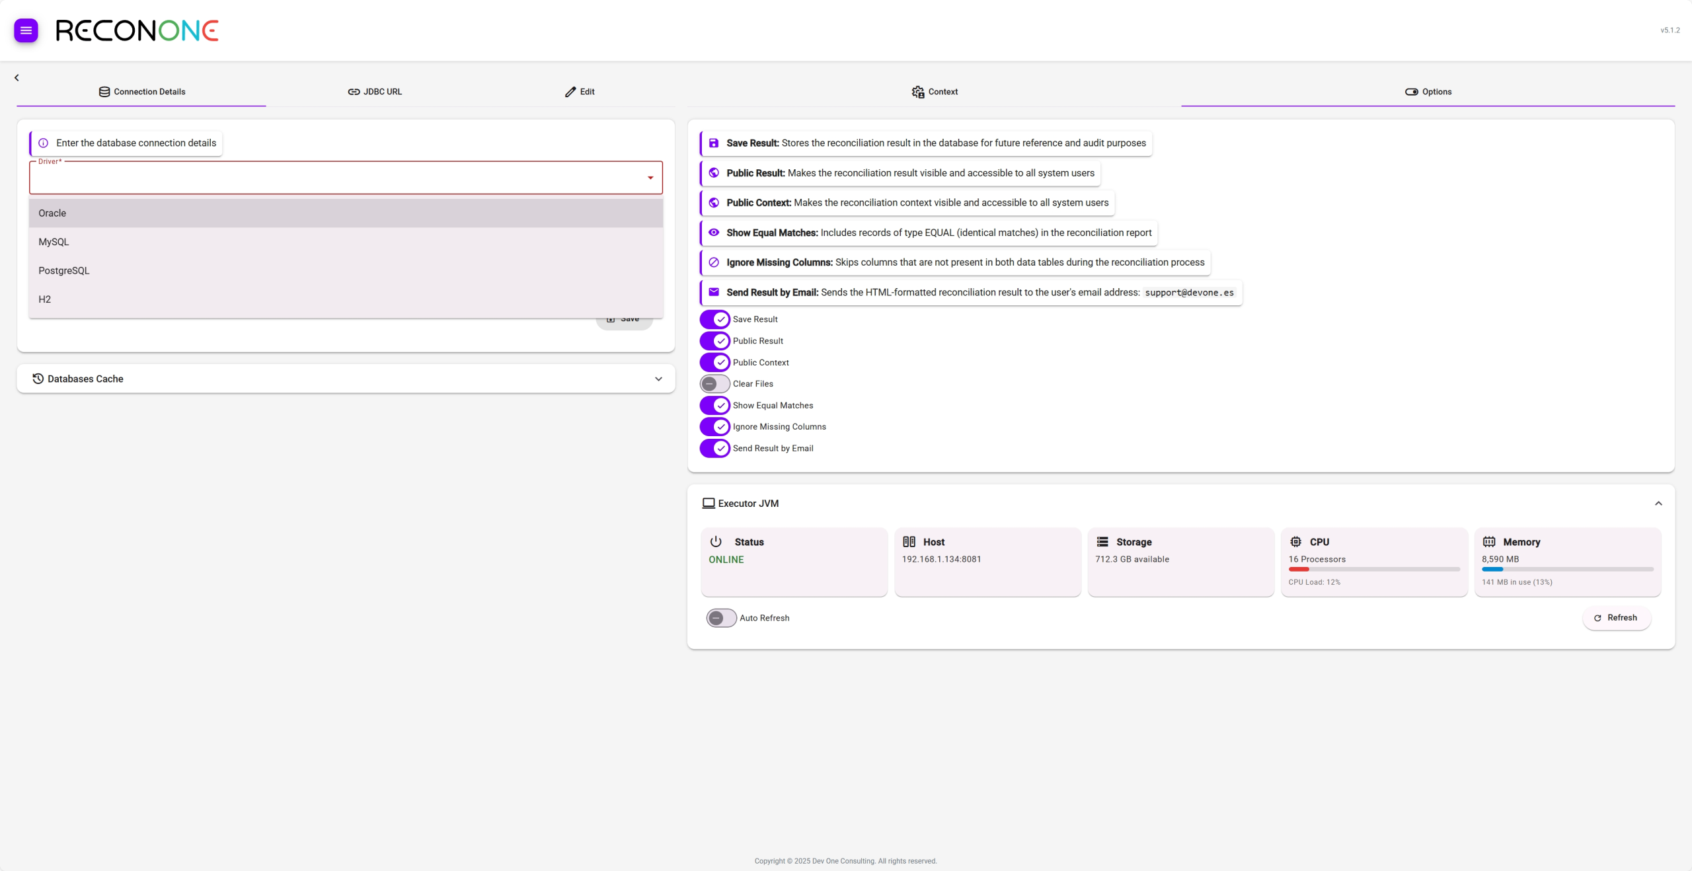Select MySQL from the driver list
1692x871 pixels.
54,242
